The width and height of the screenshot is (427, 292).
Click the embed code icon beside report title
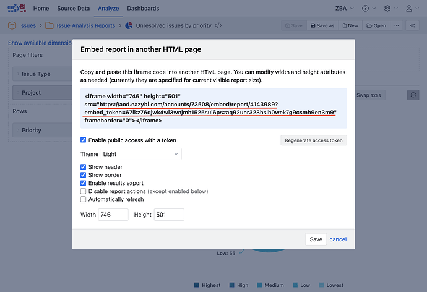point(218,25)
